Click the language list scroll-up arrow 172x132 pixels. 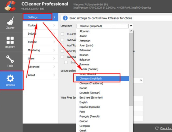[x=131, y=31]
